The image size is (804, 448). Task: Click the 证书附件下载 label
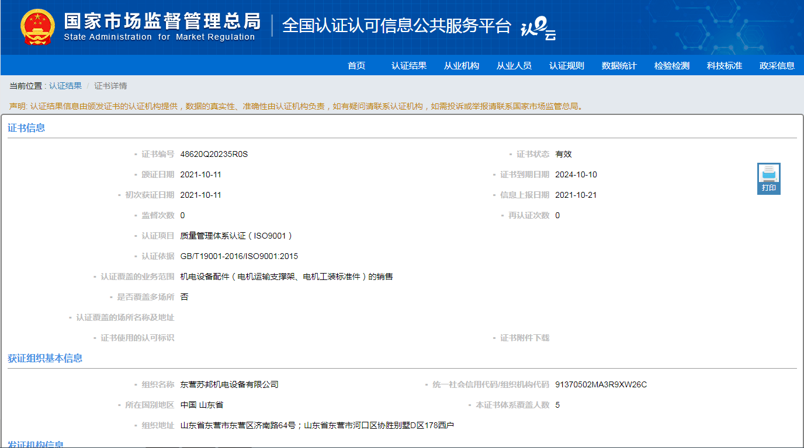tap(525, 338)
